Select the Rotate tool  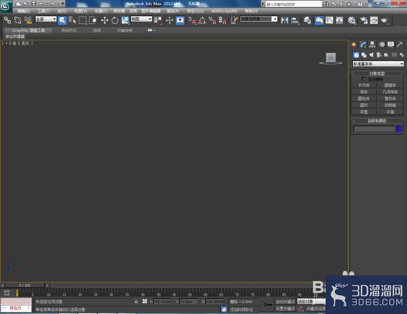click(x=115, y=20)
